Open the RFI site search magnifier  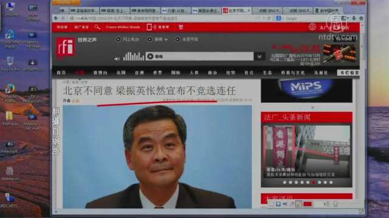coord(97,27)
